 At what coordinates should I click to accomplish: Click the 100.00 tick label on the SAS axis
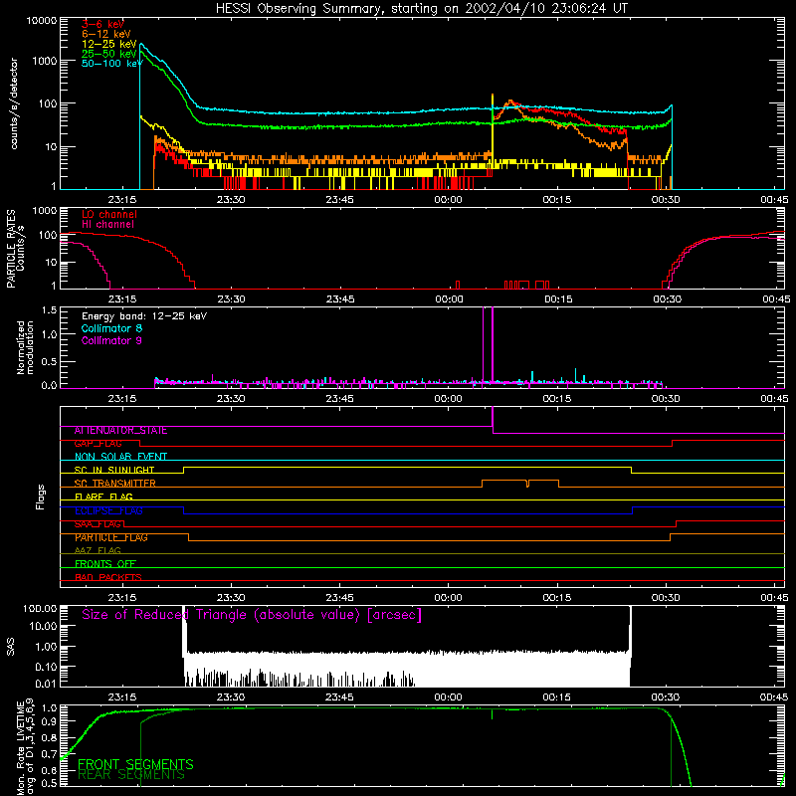coord(40,608)
